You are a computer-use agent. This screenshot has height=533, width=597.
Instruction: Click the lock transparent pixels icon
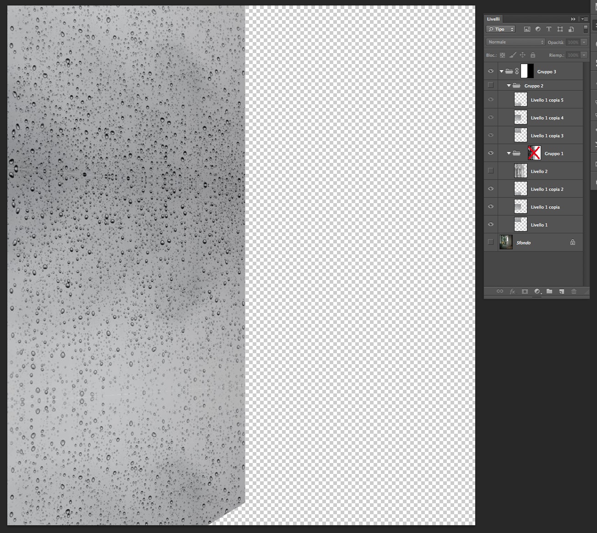(502, 55)
